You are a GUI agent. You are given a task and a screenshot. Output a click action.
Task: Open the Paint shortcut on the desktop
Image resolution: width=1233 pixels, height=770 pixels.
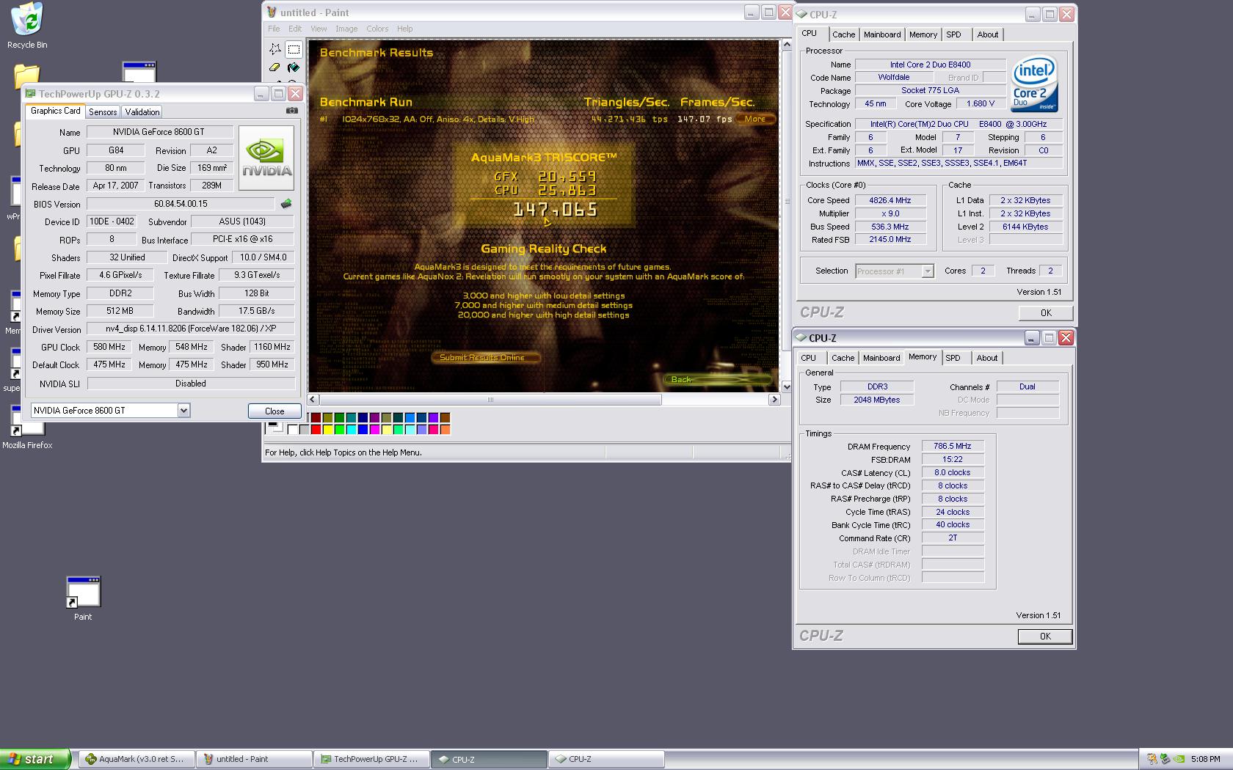pyautogui.click(x=83, y=599)
